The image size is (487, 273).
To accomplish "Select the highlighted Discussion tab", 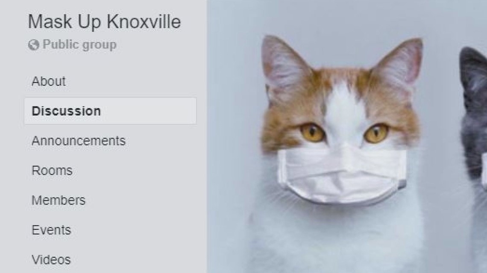I will pyautogui.click(x=110, y=111).
